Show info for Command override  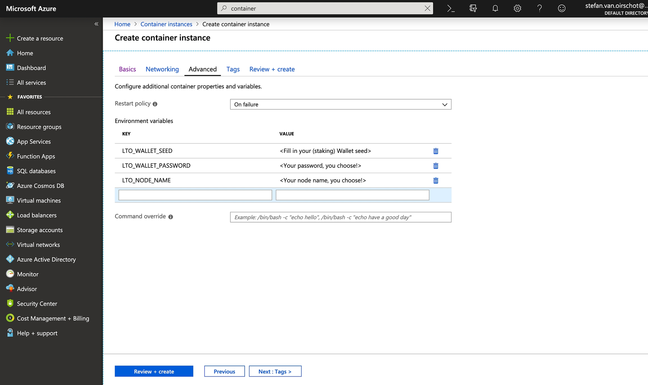170,217
